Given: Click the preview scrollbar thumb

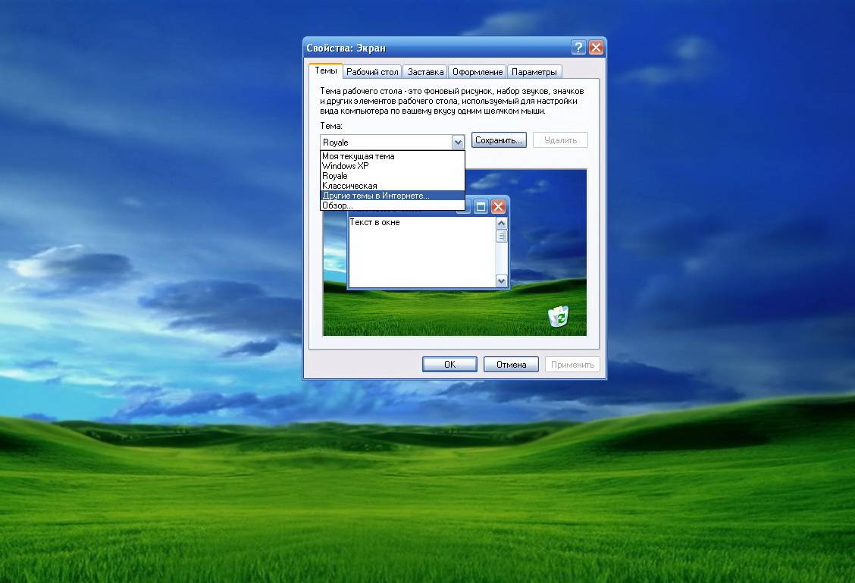Looking at the screenshot, I should click(501, 236).
